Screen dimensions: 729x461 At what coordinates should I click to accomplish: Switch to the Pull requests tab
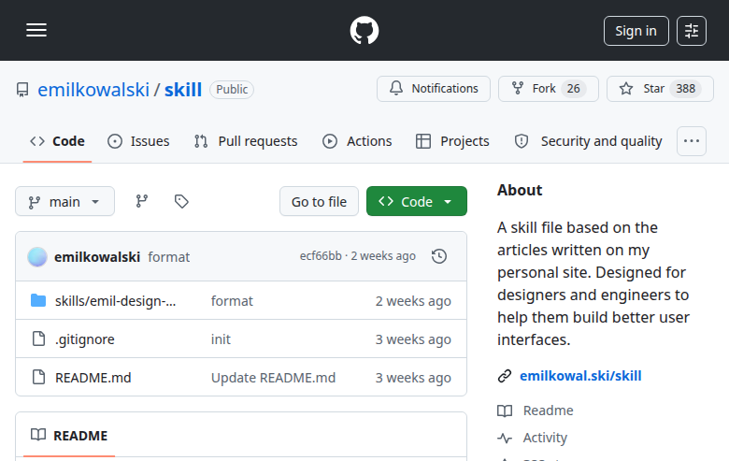[246, 141]
